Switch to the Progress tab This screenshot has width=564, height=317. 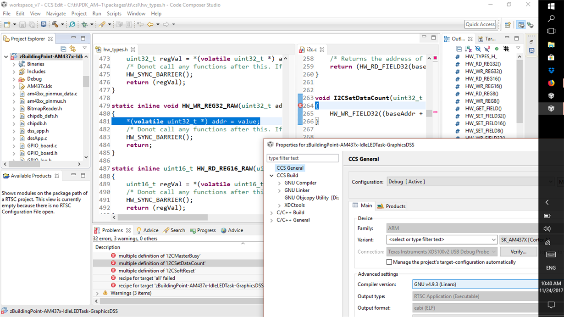[203, 230]
